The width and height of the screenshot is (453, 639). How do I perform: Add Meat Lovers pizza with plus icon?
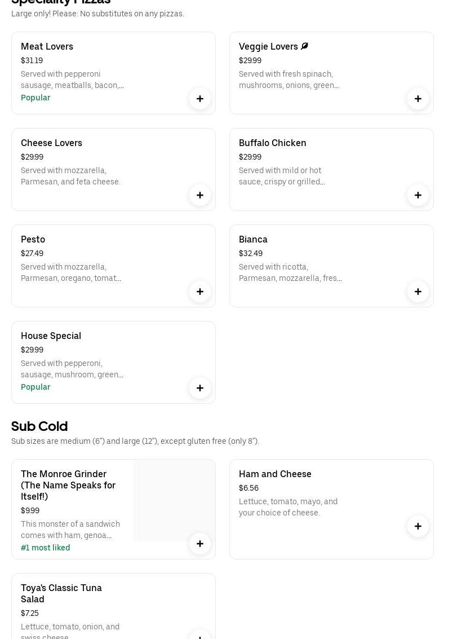[200, 99]
